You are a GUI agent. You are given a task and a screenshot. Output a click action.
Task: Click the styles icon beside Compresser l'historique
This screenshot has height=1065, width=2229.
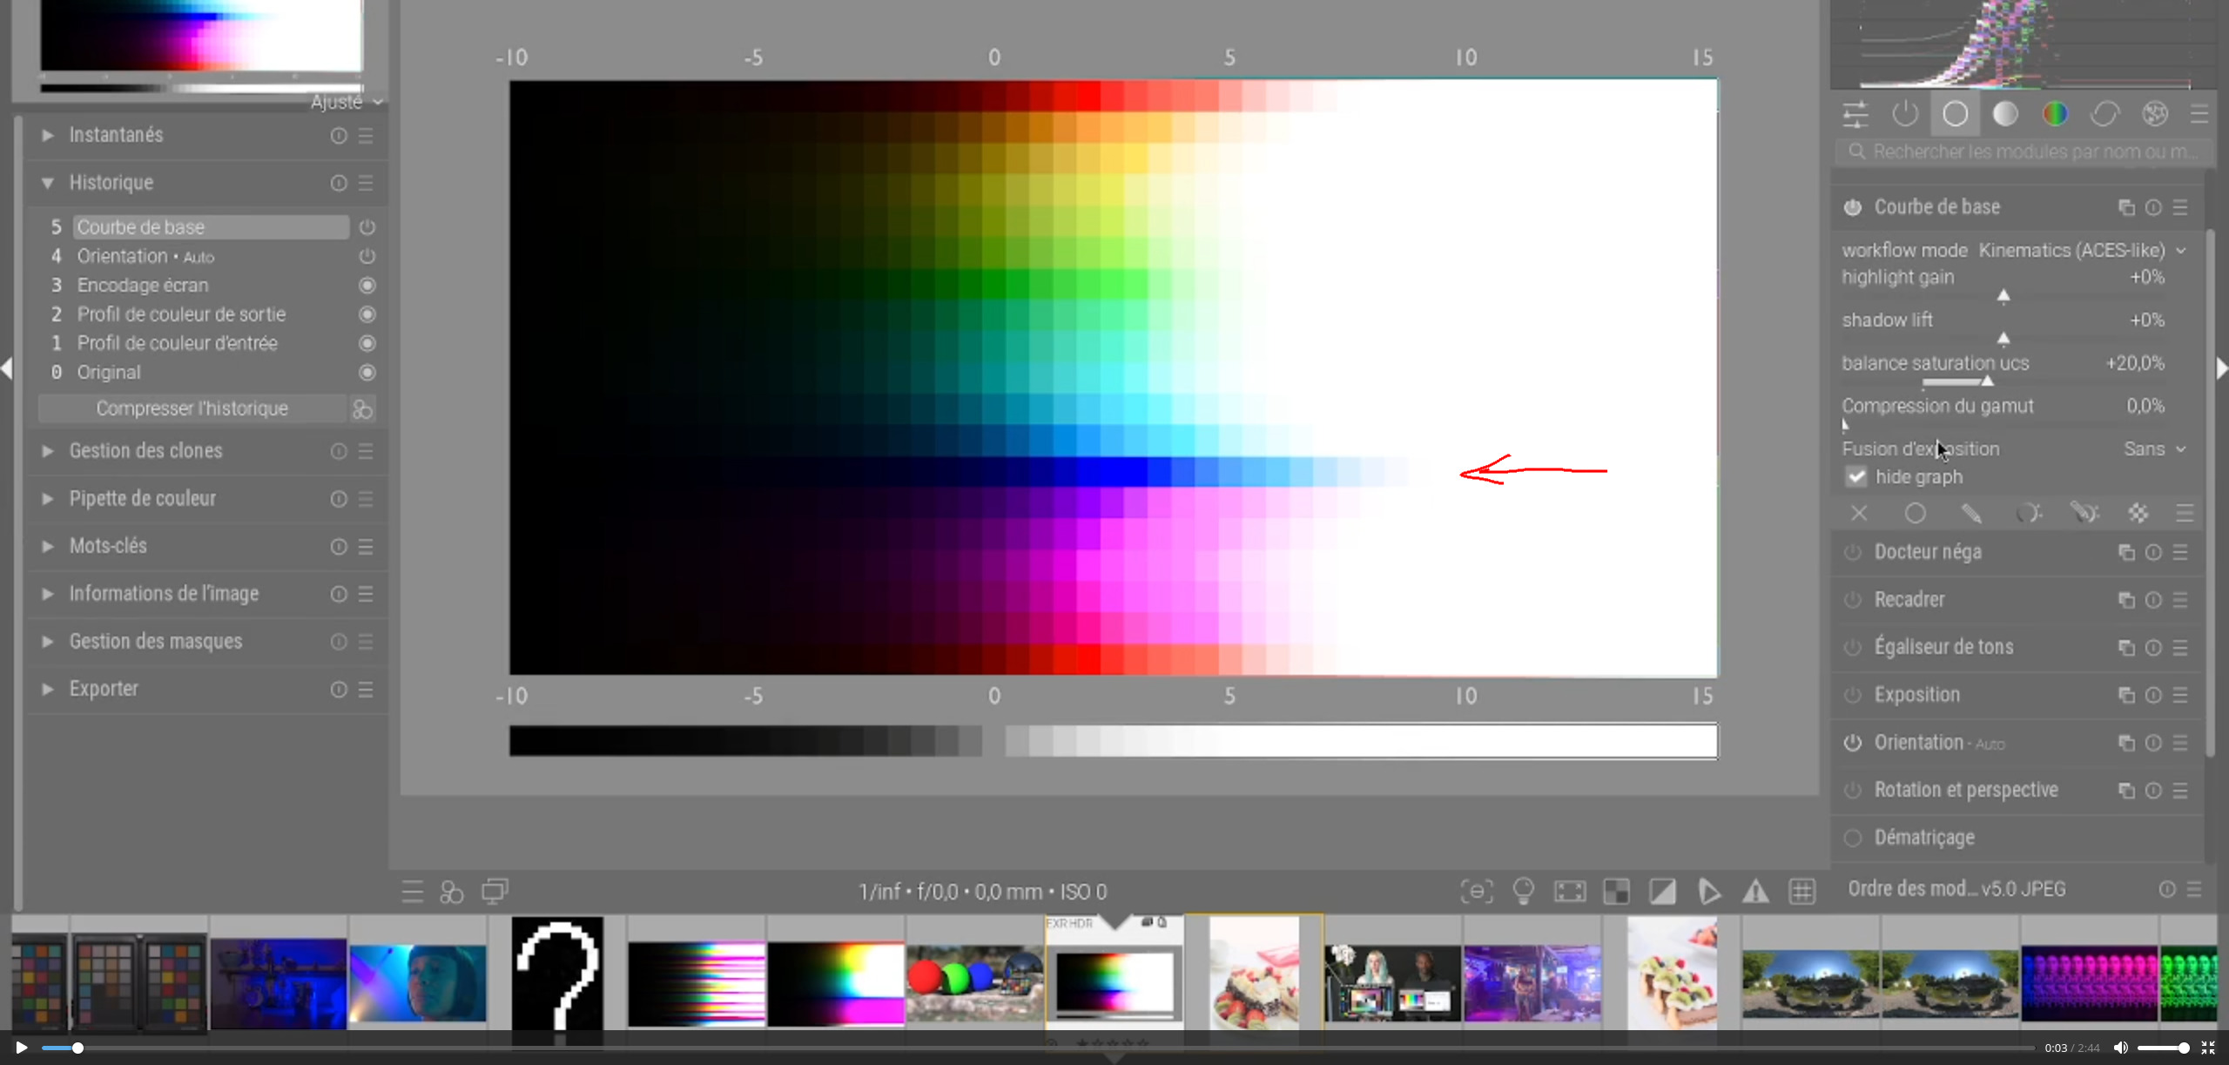pos(362,408)
